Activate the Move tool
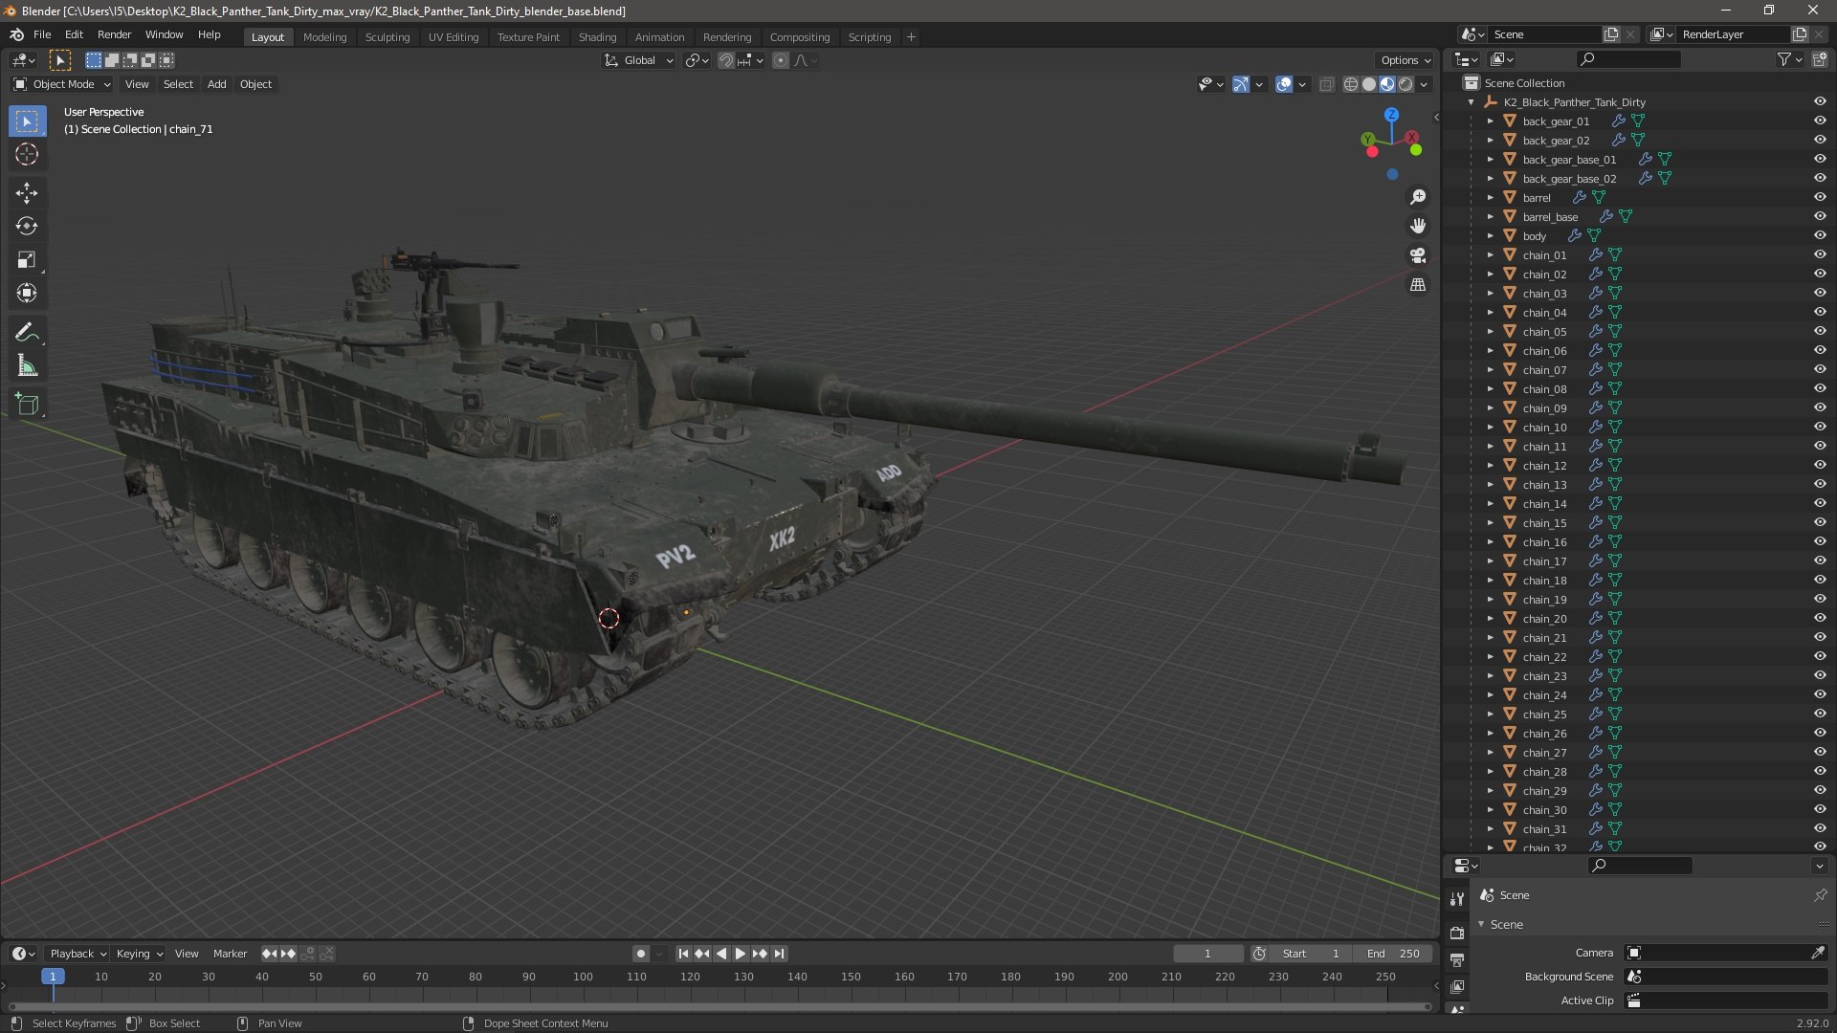Screen dimensions: 1837x1033 [27, 193]
